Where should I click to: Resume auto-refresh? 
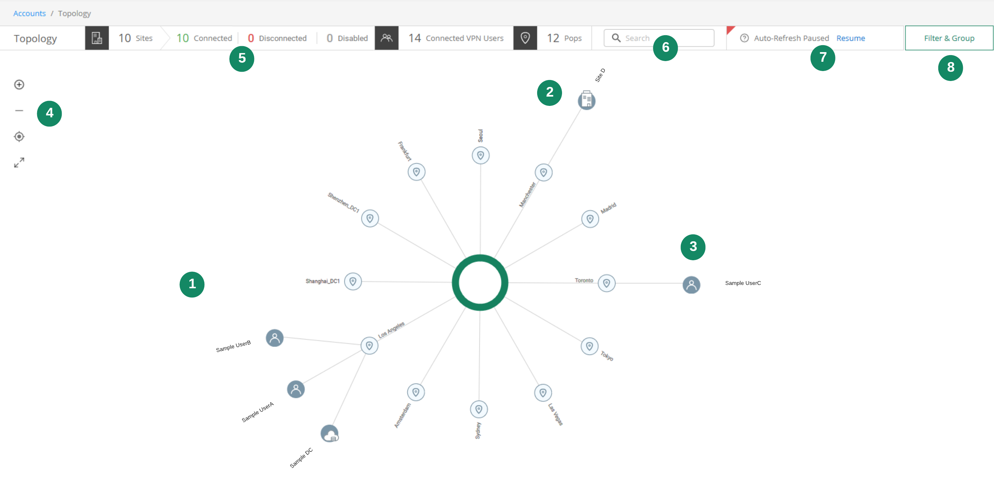(x=850, y=38)
